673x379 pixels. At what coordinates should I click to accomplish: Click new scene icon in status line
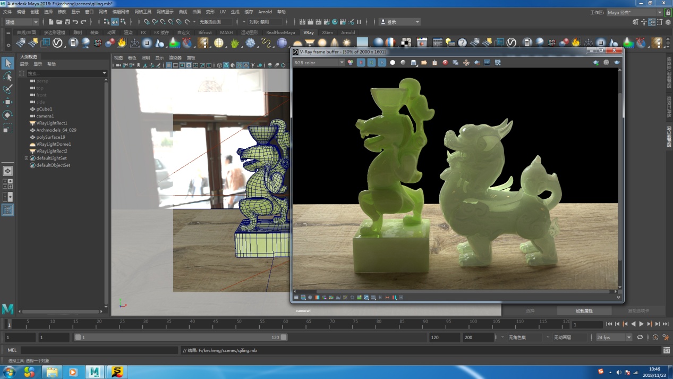51,22
